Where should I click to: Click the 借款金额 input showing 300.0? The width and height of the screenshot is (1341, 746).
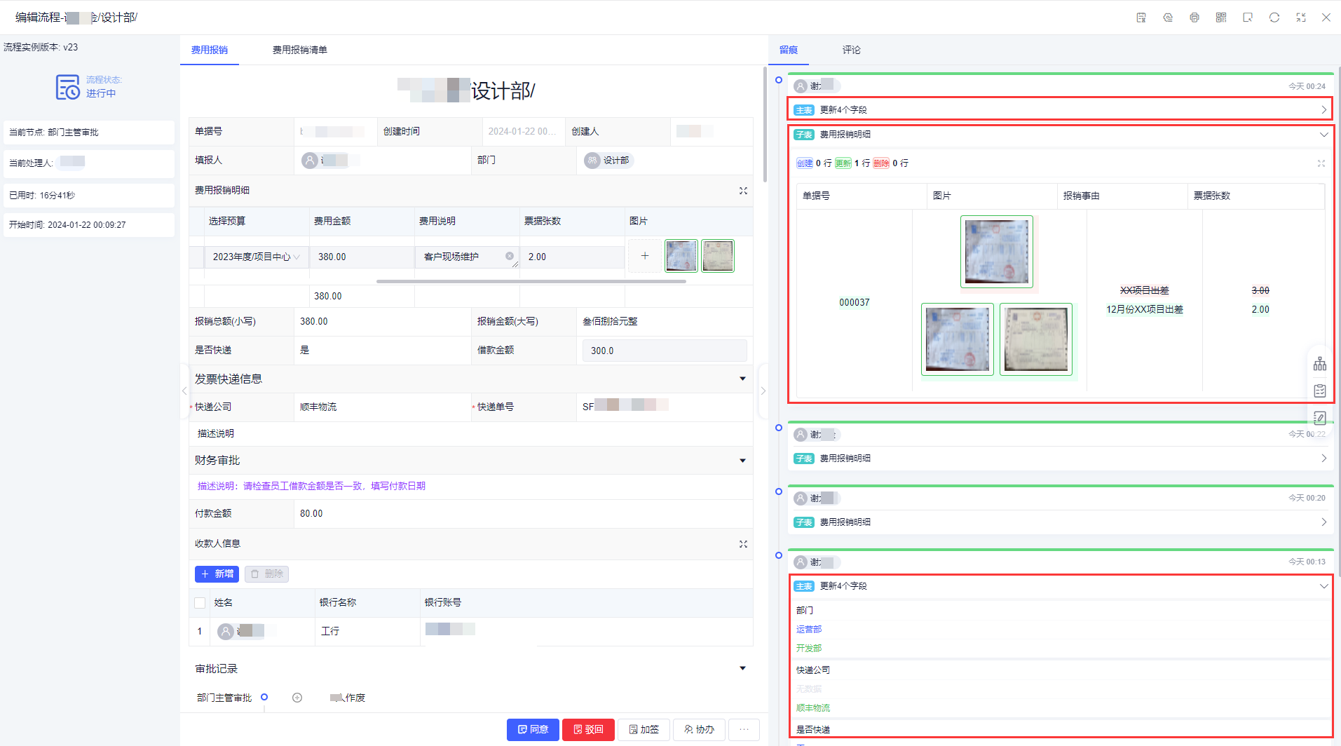[x=665, y=351]
